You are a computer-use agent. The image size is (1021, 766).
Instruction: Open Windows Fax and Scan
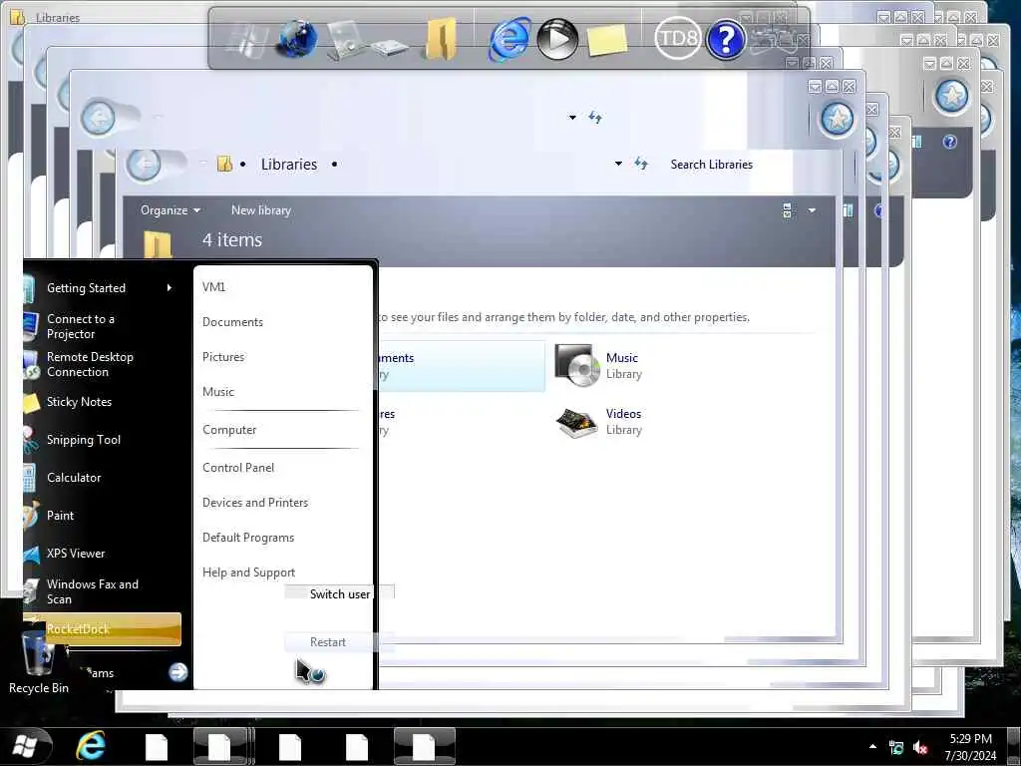104,591
